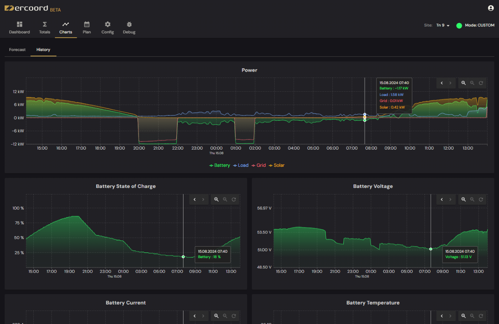Zoom in on the Power chart
499x324 pixels.
tap(464, 83)
